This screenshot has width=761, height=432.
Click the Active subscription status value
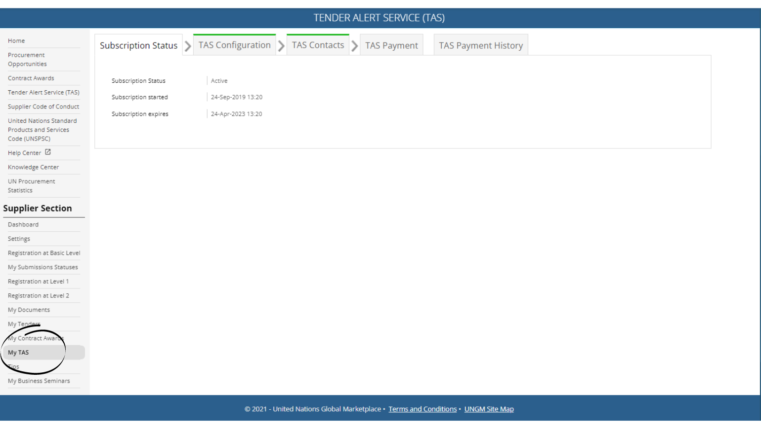(x=219, y=81)
